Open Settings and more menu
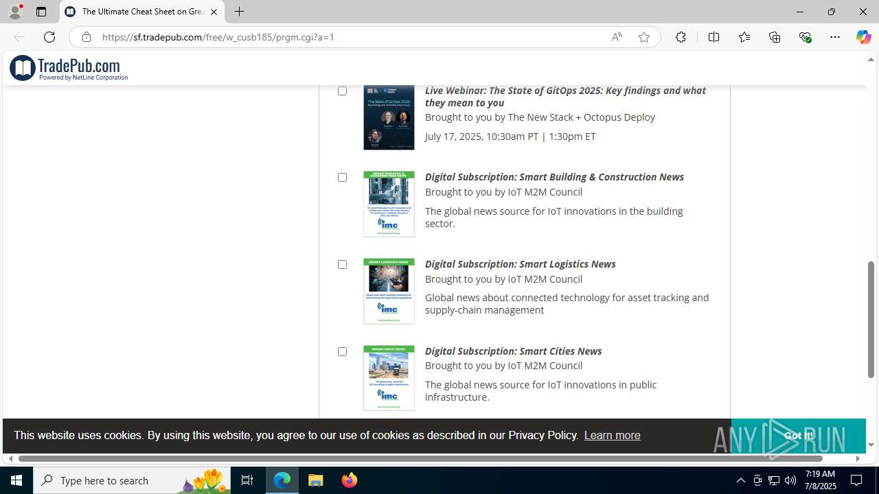This screenshot has width=879, height=494. click(x=835, y=37)
